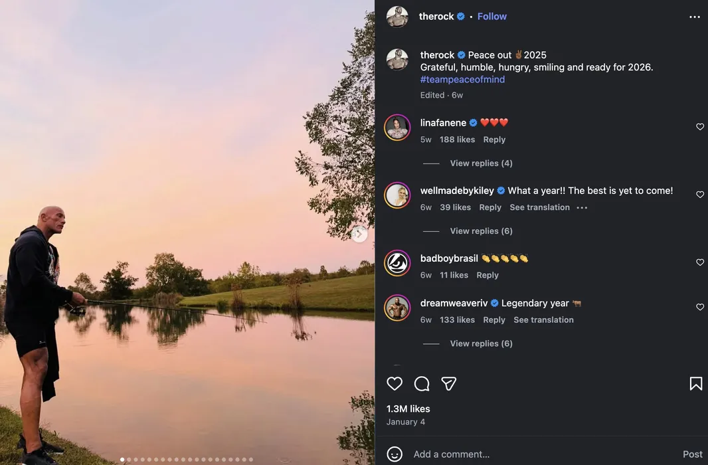Follow therock's account

(492, 17)
